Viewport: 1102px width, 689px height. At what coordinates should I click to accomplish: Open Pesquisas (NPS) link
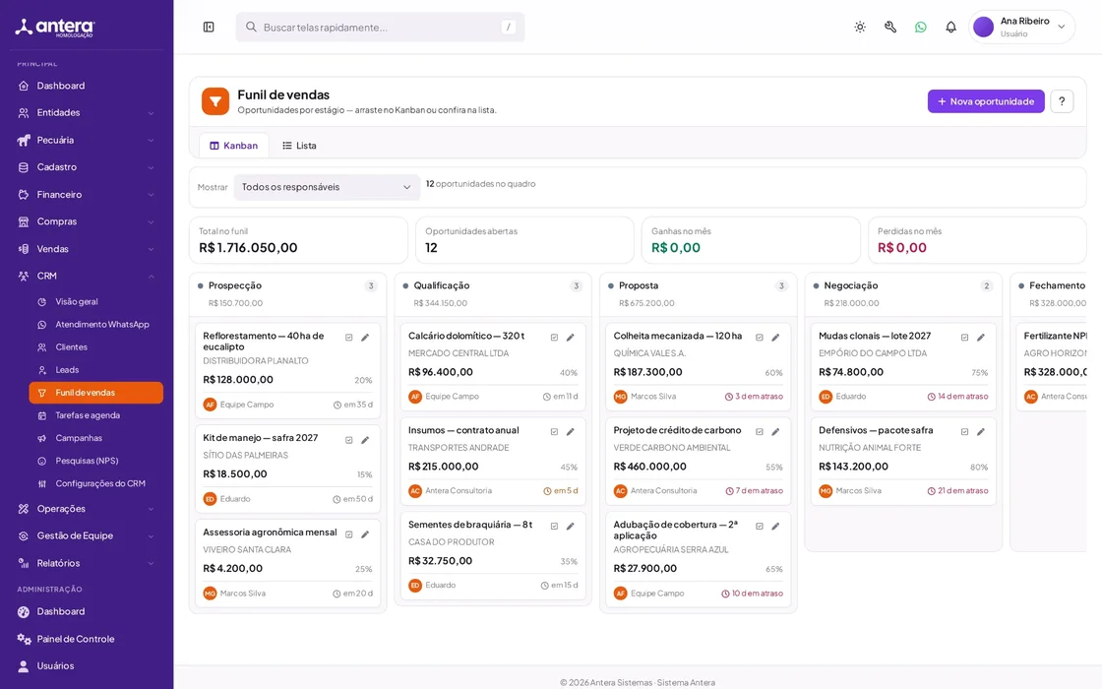[95, 461]
